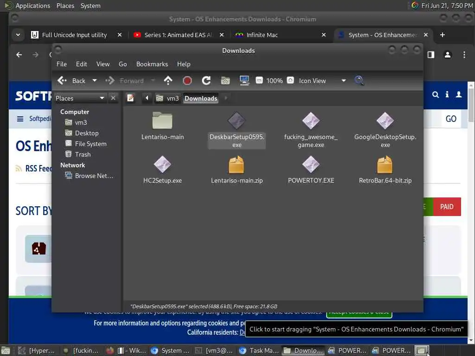Open the Chromium profile icon
475x356 pixels.
[x=448, y=55]
